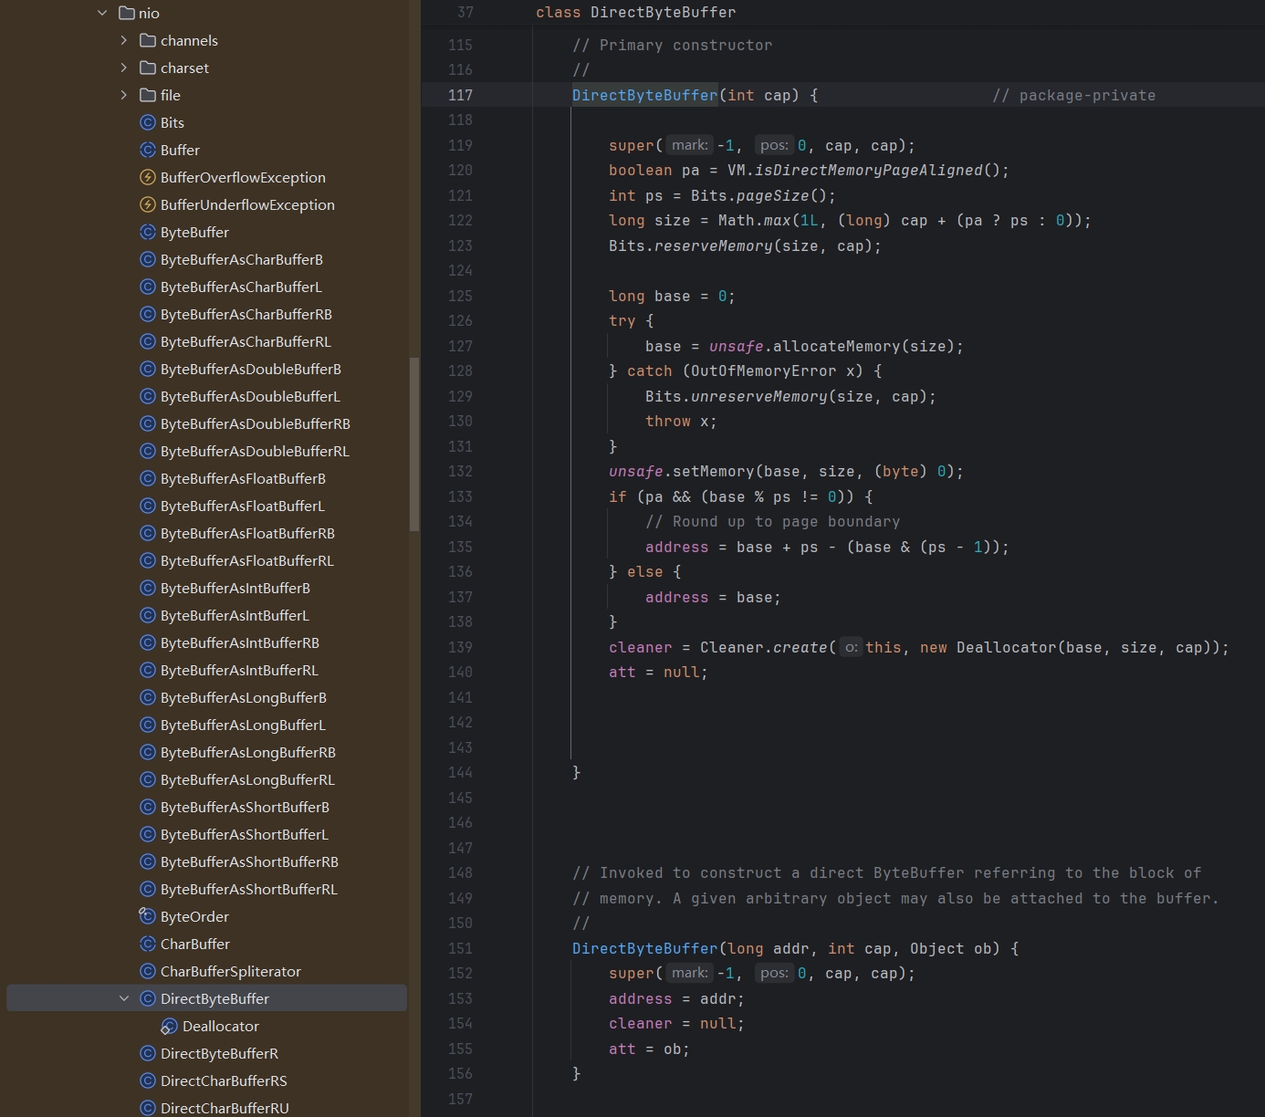Screen dimensions: 1265x1117
Task: Click the sticky class DirectByteBuffer header line
Action: 842,13
